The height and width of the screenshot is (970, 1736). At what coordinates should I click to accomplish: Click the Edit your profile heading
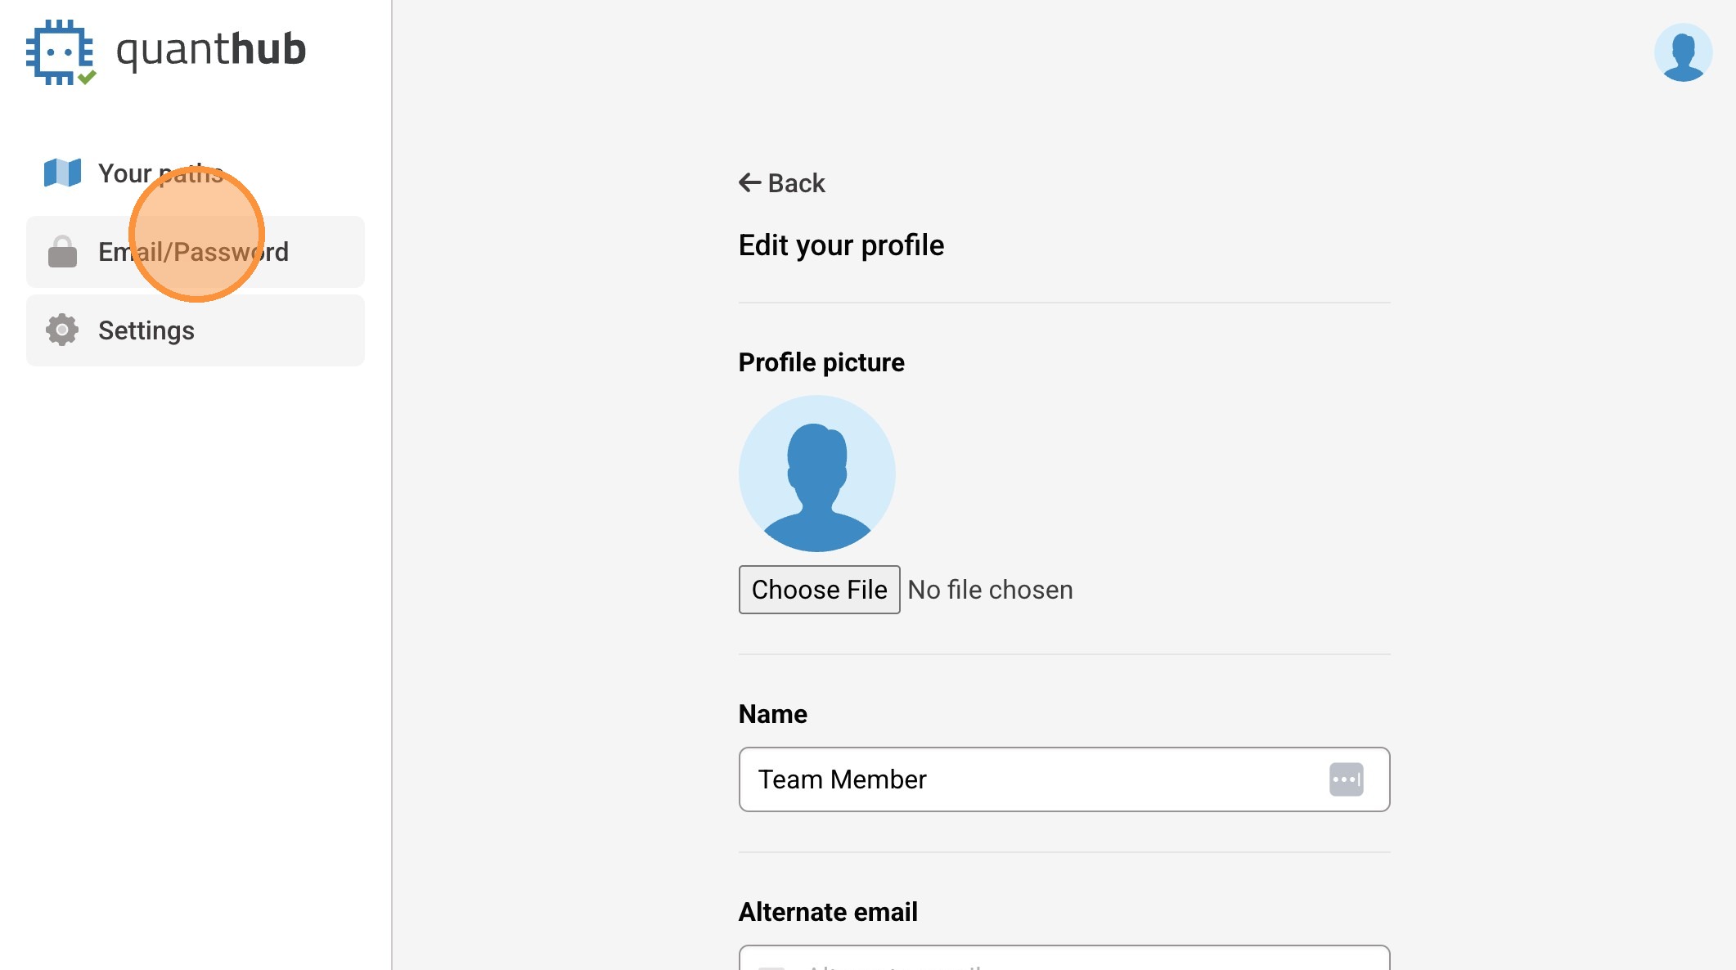pyautogui.click(x=841, y=245)
